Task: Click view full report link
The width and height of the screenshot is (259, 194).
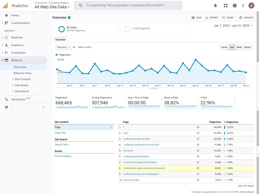Action: point(246,186)
